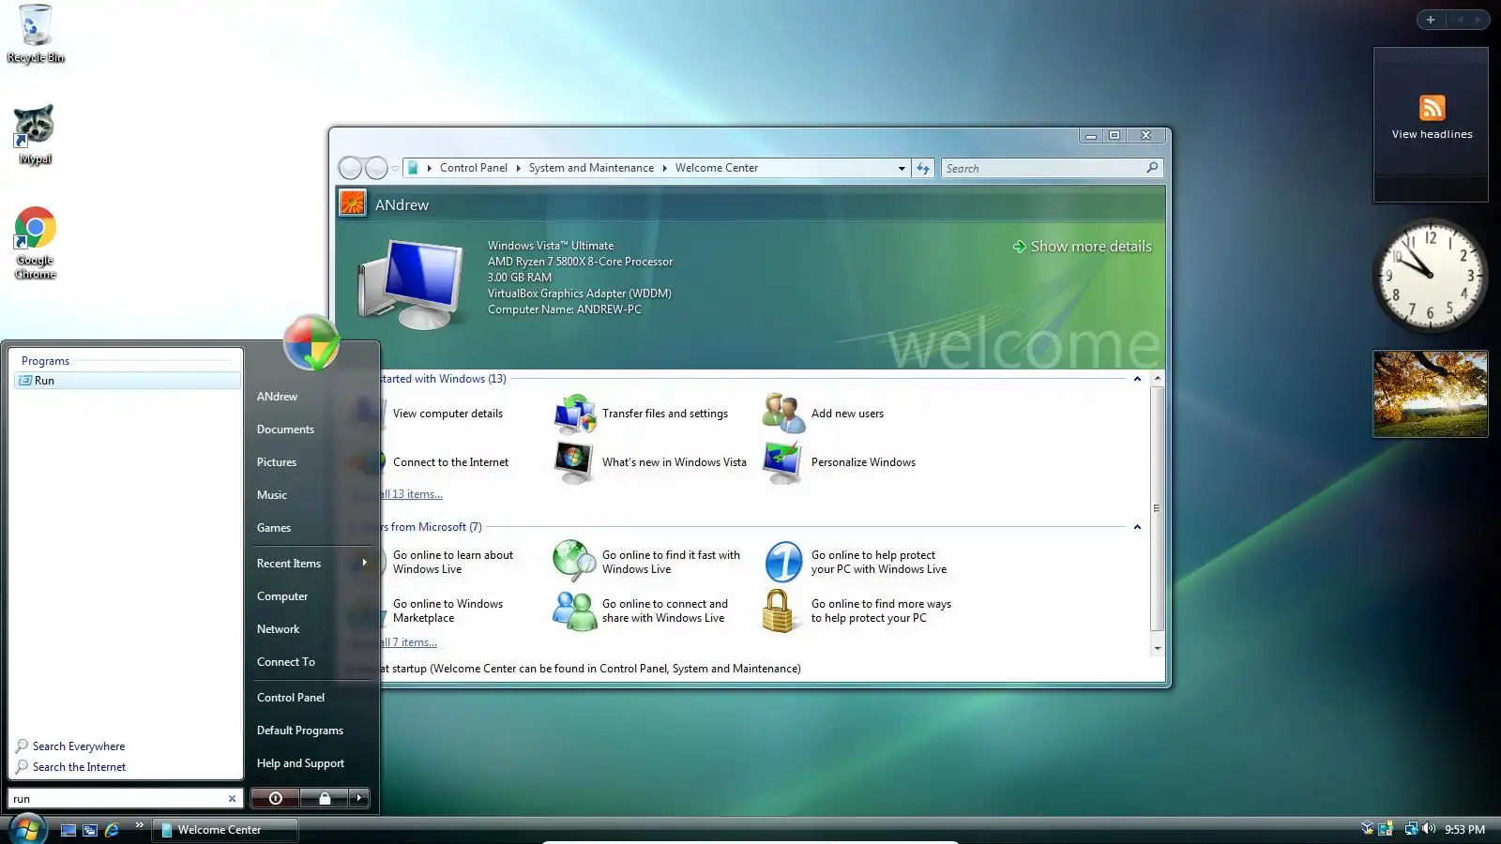
Task: Select Run in the Programs search results
Action: [x=128, y=381]
